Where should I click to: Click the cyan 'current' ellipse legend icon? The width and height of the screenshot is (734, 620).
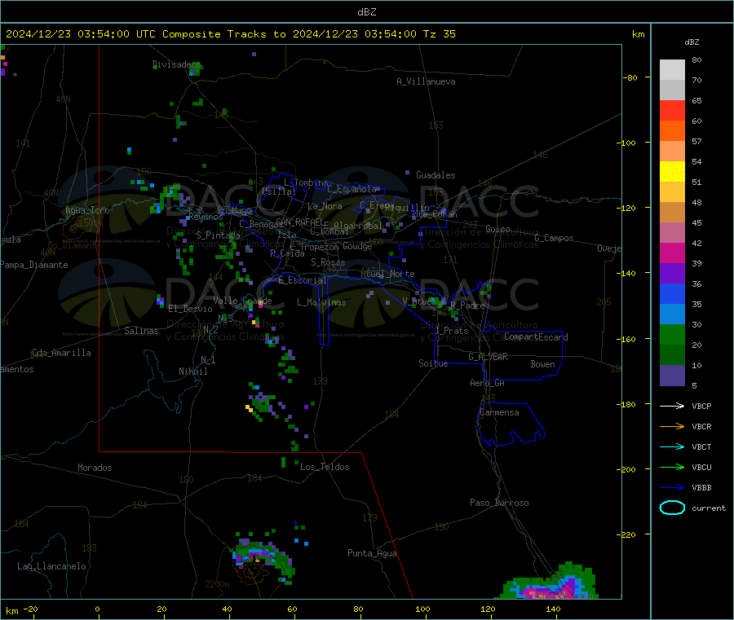(x=672, y=508)
